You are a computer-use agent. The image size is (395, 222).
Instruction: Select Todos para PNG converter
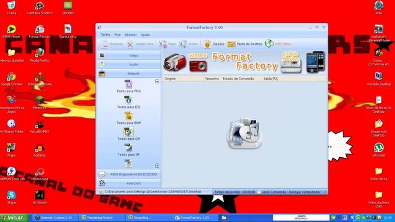tap(128, 86)
